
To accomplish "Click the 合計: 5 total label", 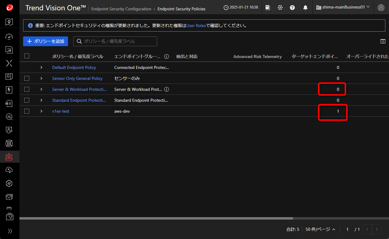I will (x=293, y=230).
